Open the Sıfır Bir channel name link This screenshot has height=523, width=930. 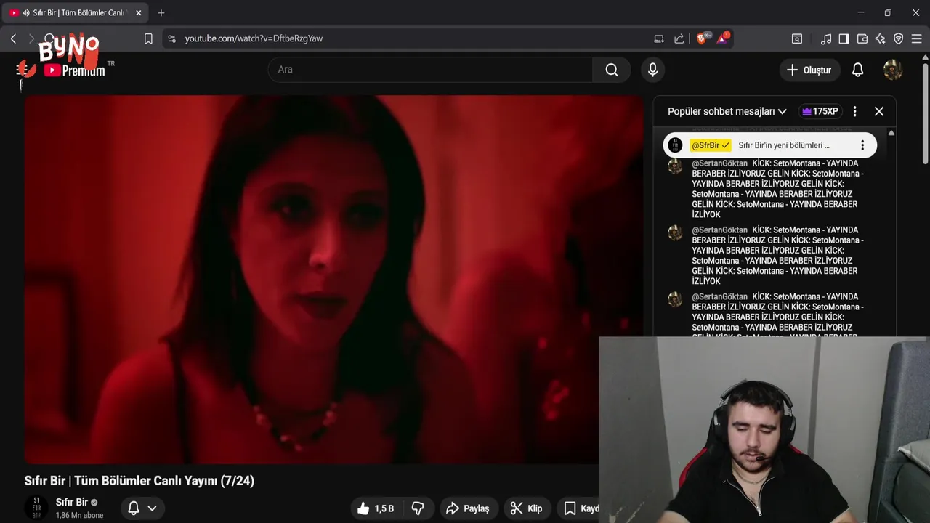pos(72,502)
